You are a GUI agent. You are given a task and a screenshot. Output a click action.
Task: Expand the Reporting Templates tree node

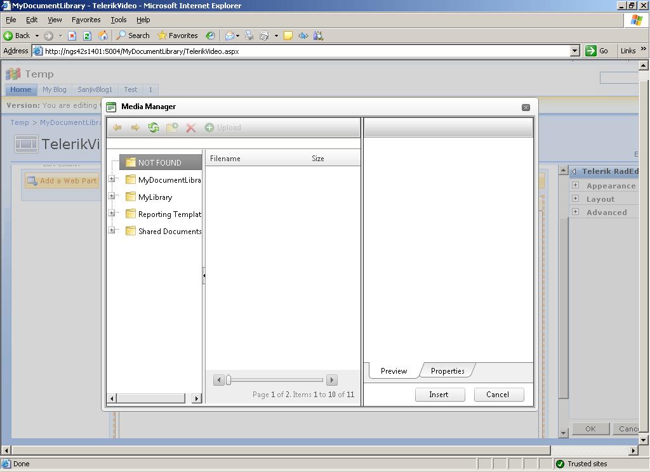[112, 213]
